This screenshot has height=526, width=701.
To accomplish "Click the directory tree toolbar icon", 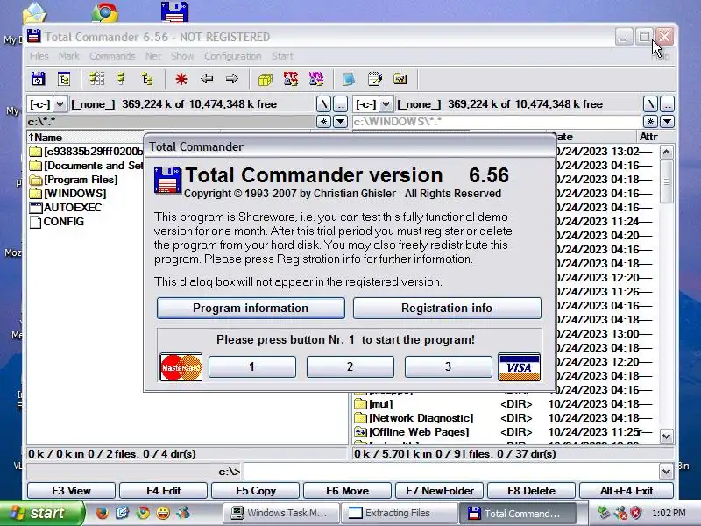I will click(64, 79).
